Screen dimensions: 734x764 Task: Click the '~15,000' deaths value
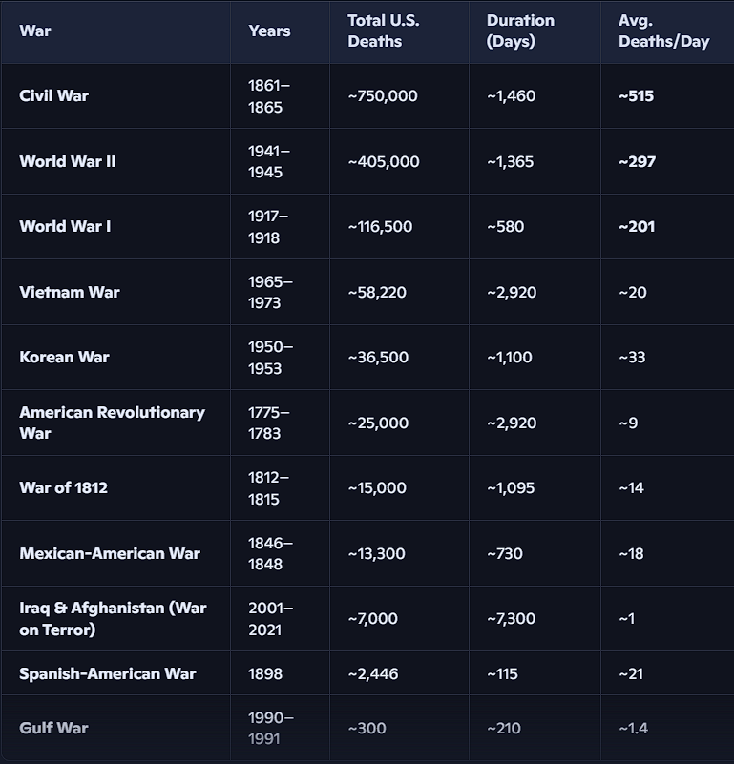[x=376, y=487]
